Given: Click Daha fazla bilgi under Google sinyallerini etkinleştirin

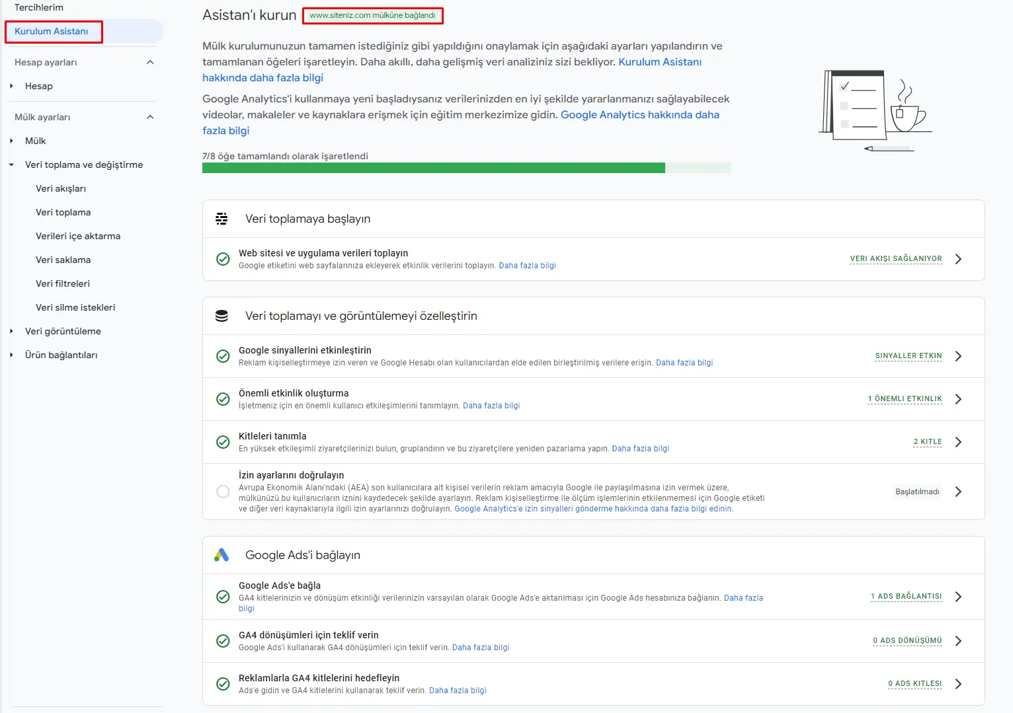Looking at the screenshot, I should click(684, 363).
